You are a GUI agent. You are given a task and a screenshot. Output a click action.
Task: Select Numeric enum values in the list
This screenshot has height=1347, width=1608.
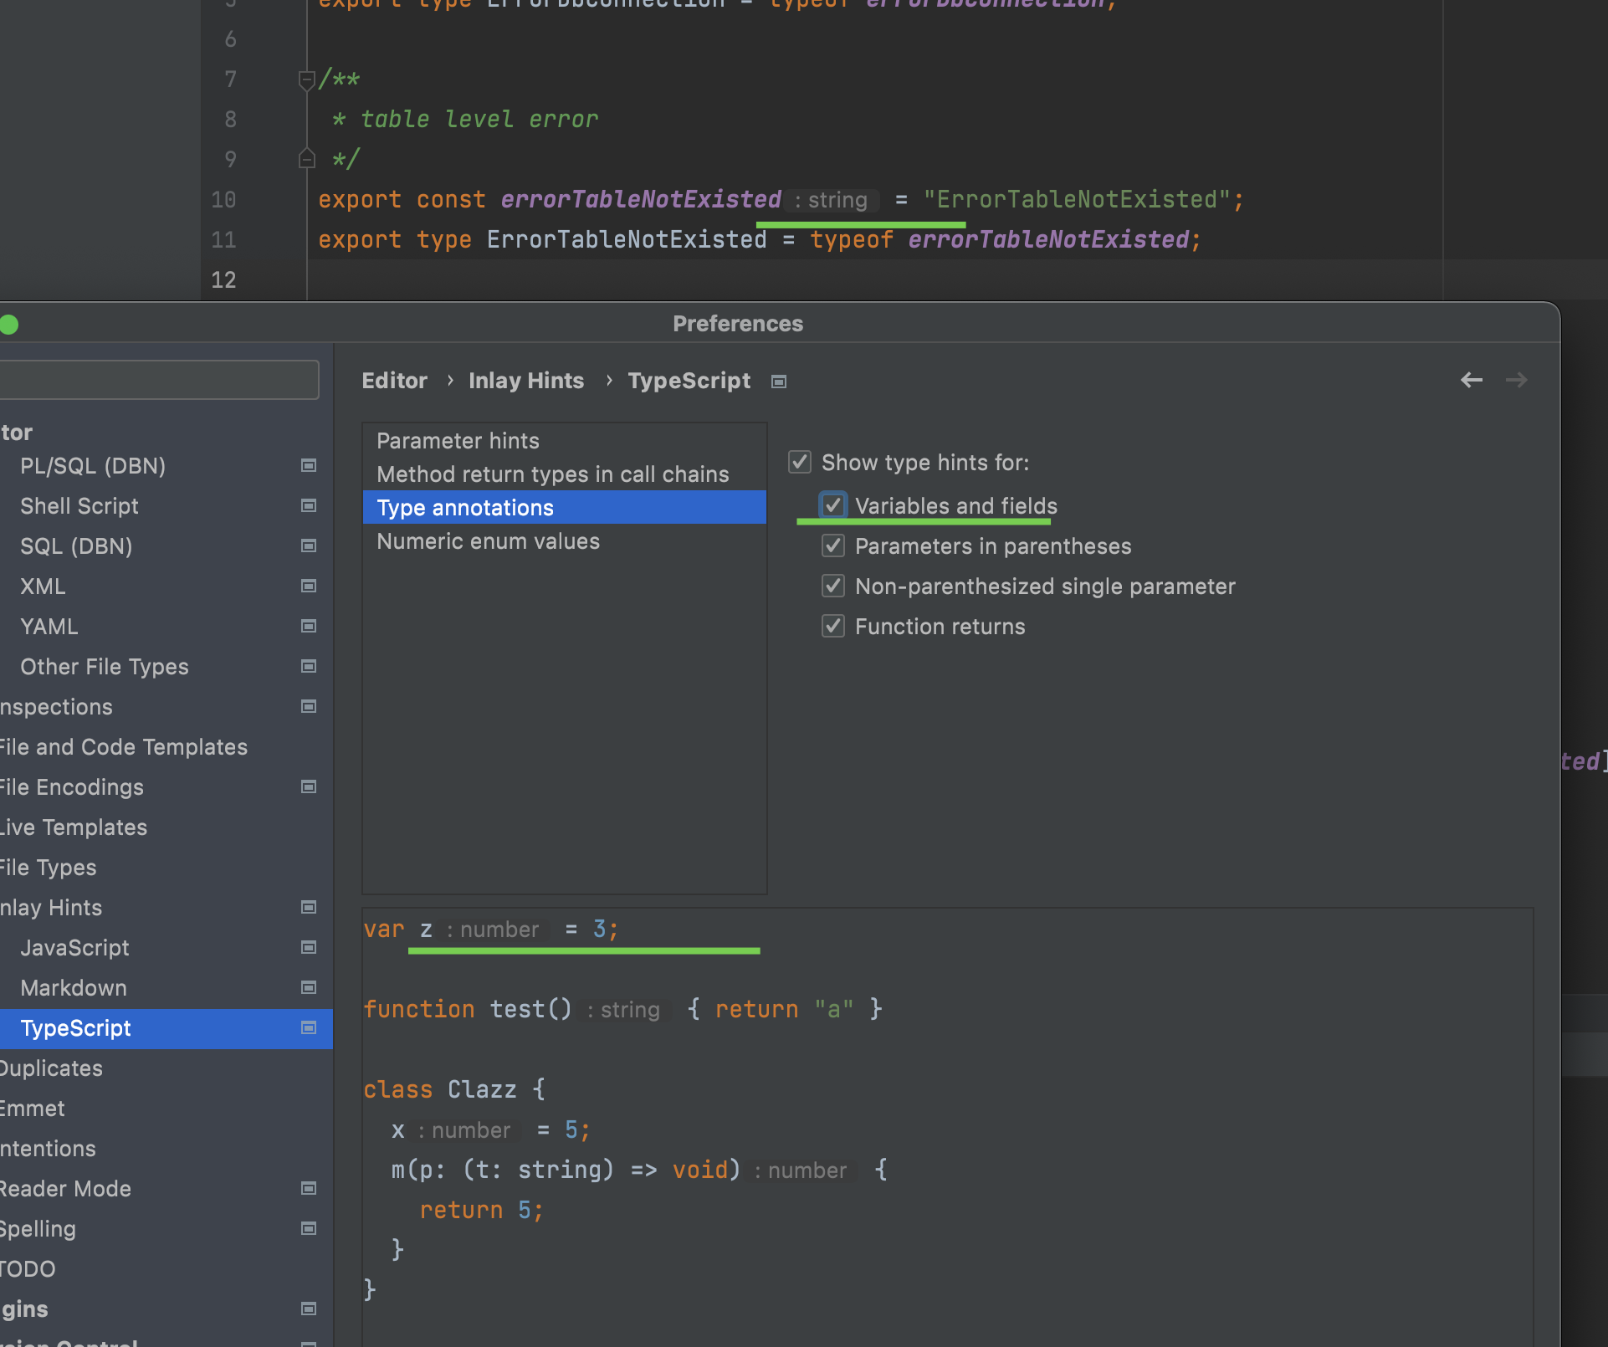click(565, 541)
